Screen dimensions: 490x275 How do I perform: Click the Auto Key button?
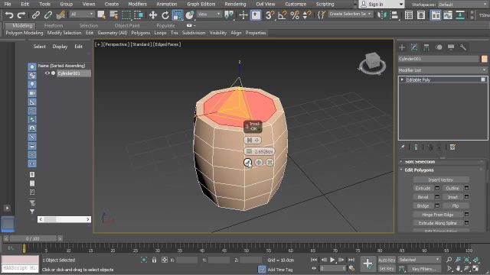coord(387,260)
